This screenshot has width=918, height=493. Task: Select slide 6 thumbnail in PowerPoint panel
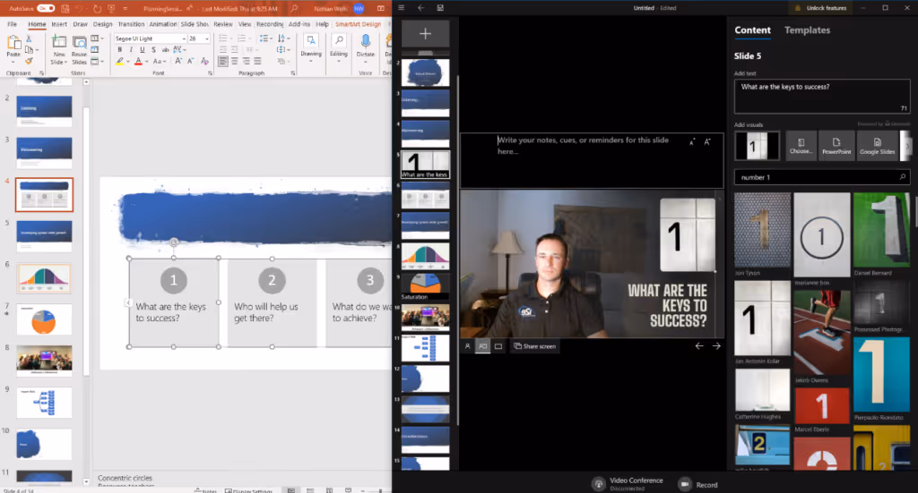click(x=45, y=278)
